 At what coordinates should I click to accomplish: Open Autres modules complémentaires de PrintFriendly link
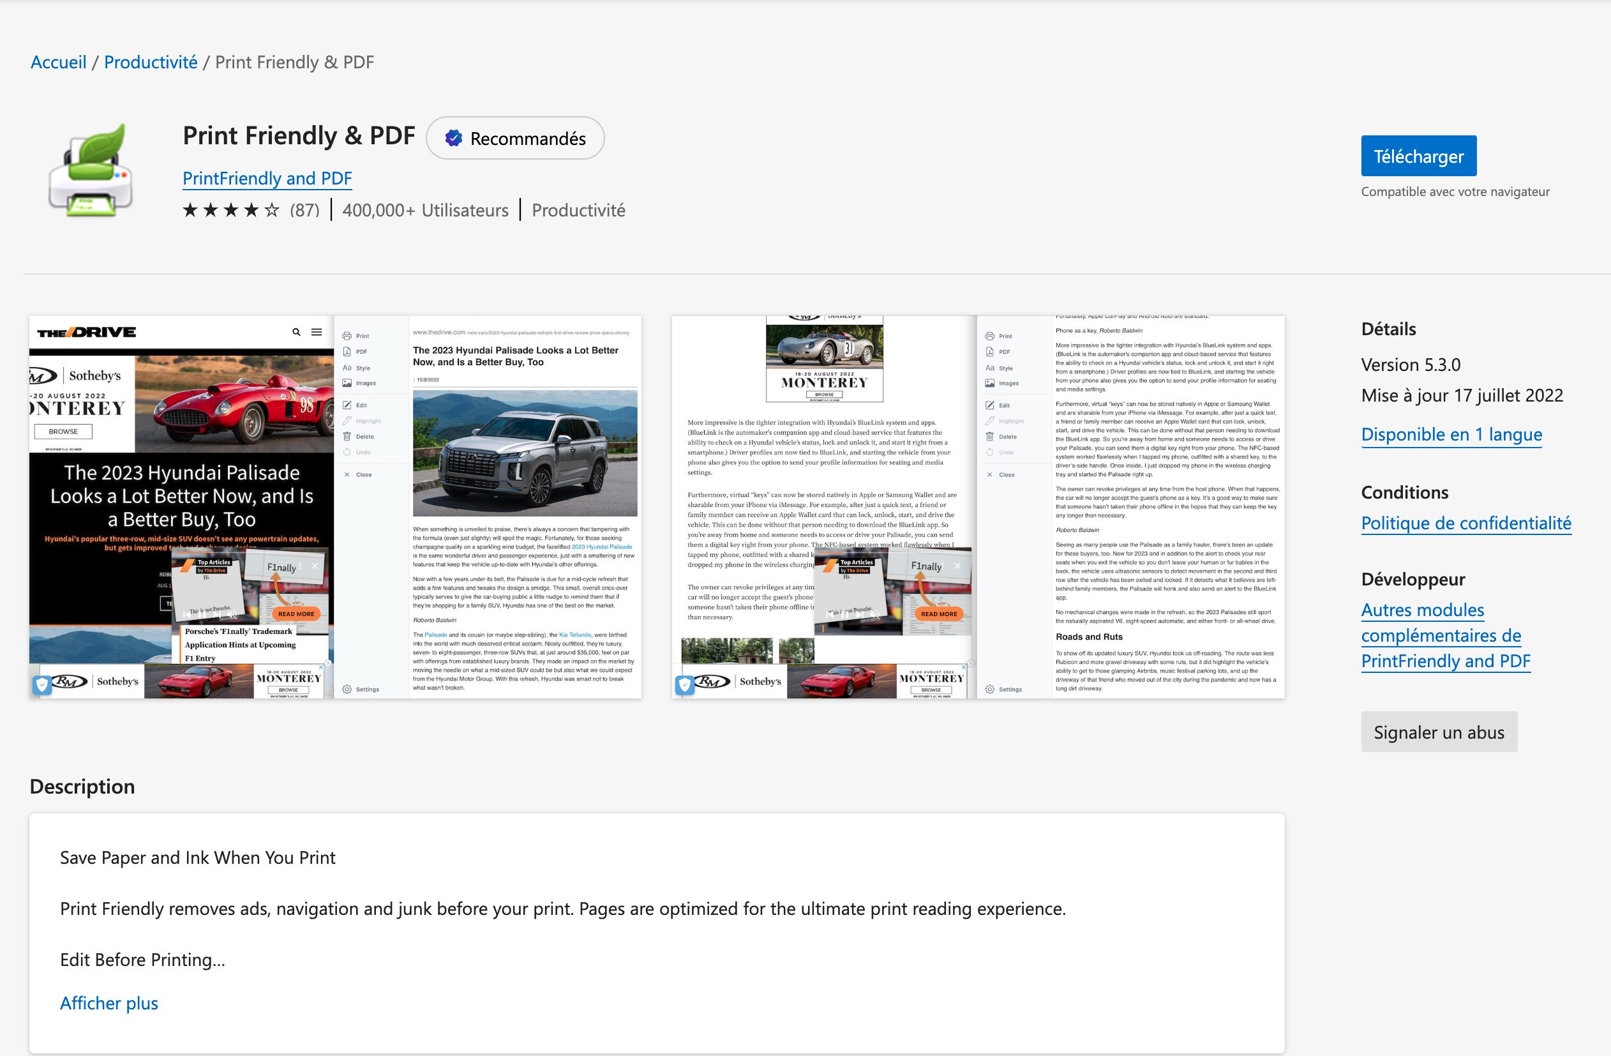point(1446,635)
